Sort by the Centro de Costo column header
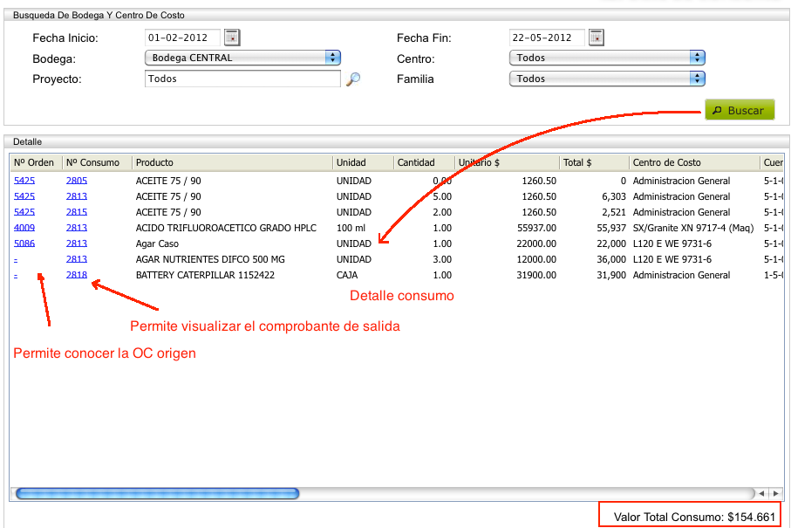The width and height of the screenshot is (791, 528). point(694,162)
